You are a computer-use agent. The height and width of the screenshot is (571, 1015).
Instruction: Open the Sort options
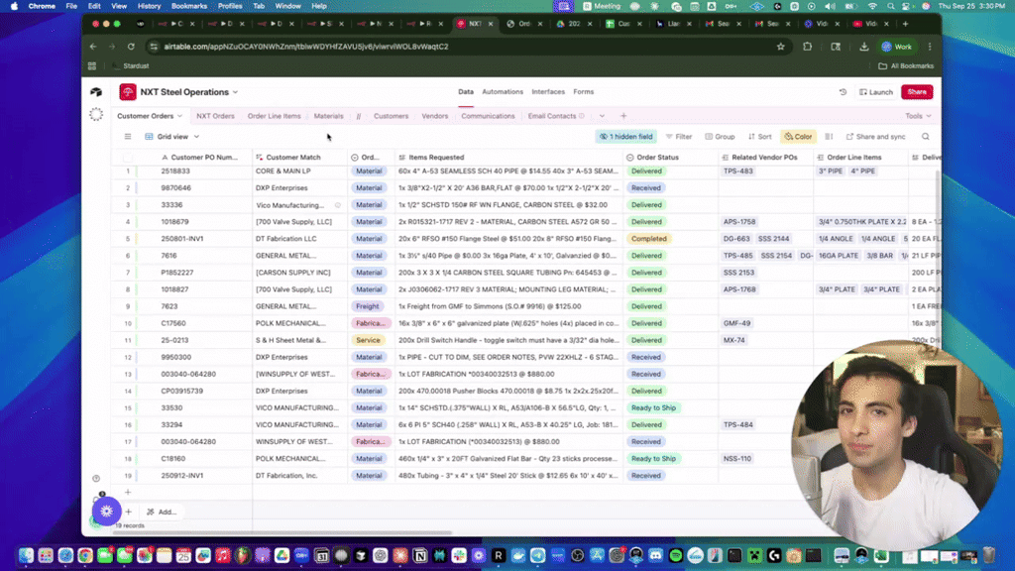click(760, 137)
